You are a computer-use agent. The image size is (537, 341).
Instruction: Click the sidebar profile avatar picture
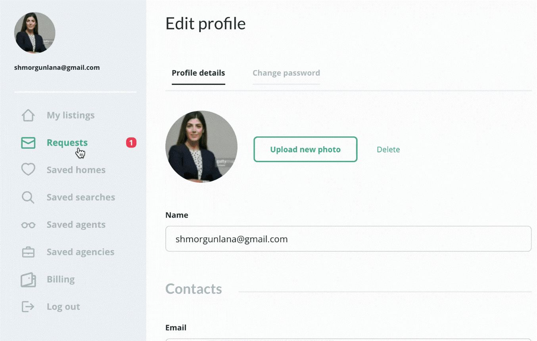click(35, 33)
